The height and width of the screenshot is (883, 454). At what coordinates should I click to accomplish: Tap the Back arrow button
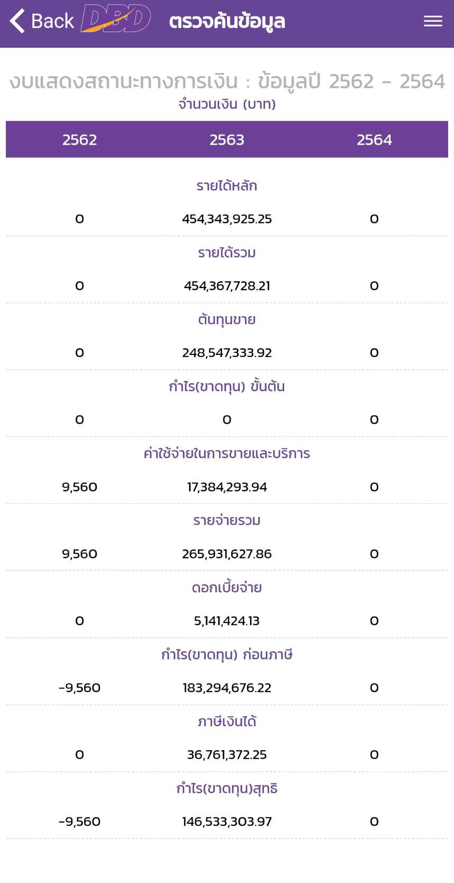tap(41, 21)
